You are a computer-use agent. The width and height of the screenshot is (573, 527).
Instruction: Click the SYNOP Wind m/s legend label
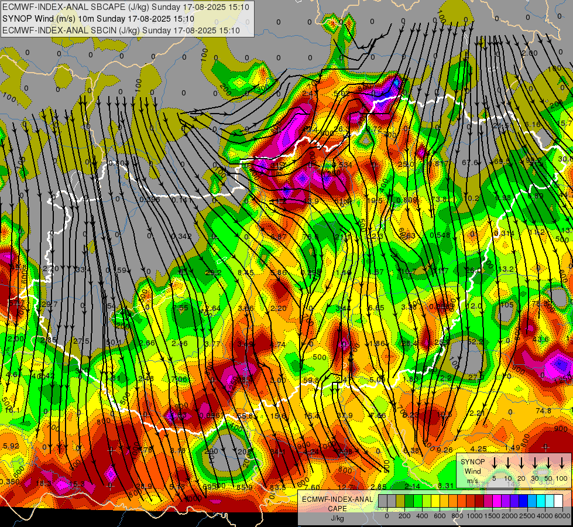click(473, 471)
